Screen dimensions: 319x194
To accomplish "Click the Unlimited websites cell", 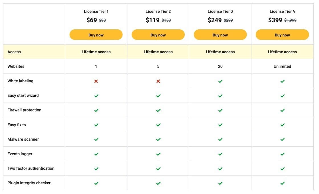I will pyautogui.click(x=282, y=66).
